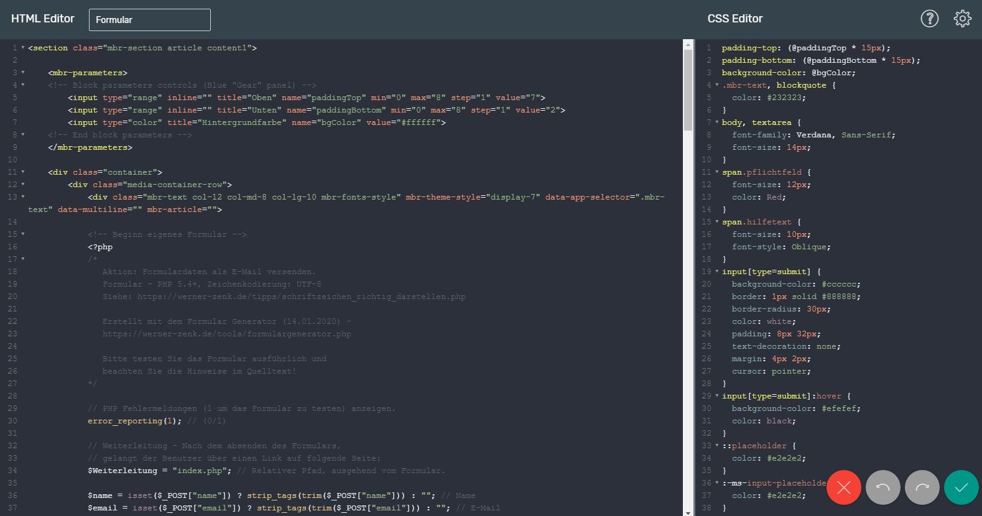Fold the media-container-row div on line 12
The image size is (982, 516).
23,185
